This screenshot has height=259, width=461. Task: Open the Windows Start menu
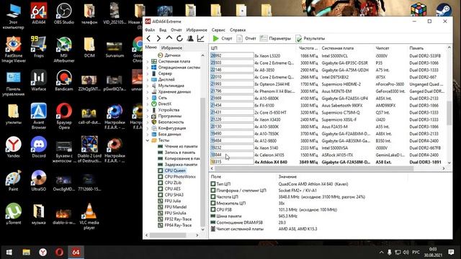click(x=9, y=253)
